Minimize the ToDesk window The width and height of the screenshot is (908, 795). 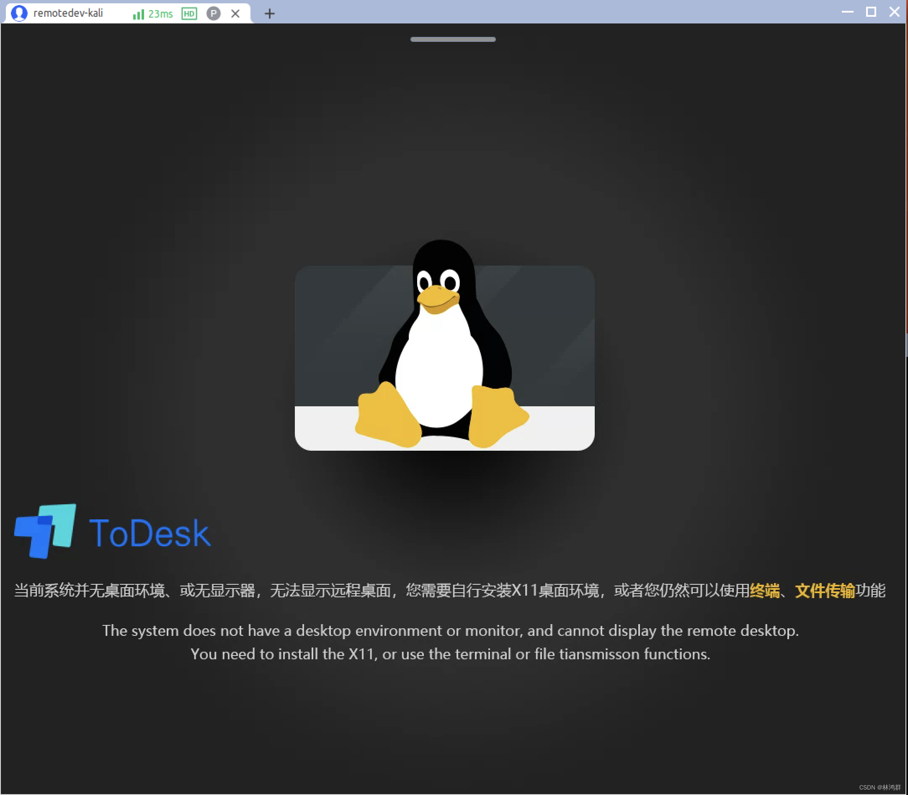(x=848, y=12)
